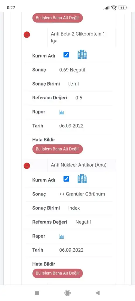Tap Android recent apps square button
The width and height of the screenshot is (135, 301).
[37, 293]
